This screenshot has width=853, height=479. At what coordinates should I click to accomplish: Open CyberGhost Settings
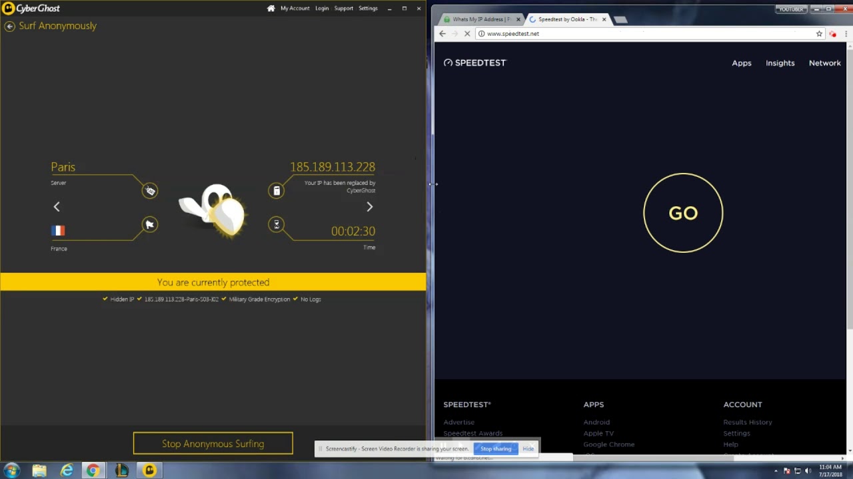coord(368,8)
